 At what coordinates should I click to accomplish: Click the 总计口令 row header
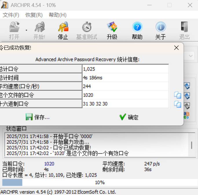pos(41,69)
